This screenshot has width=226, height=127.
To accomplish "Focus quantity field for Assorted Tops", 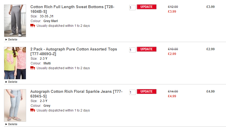I will [x=132, y=50].
